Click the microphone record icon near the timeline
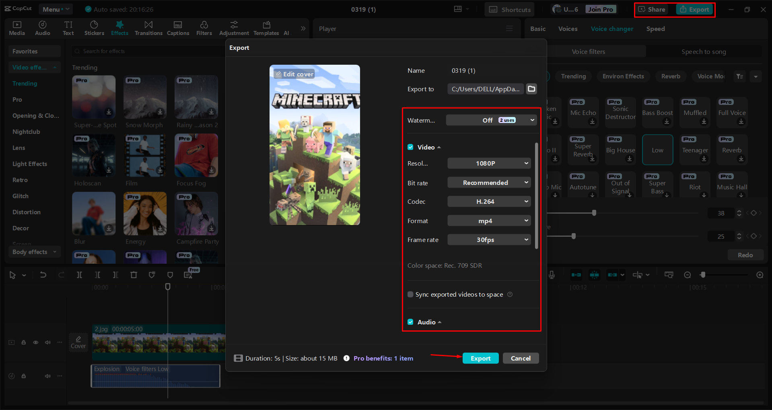Screen dimensions: 772x410 (x=551, y=275)
